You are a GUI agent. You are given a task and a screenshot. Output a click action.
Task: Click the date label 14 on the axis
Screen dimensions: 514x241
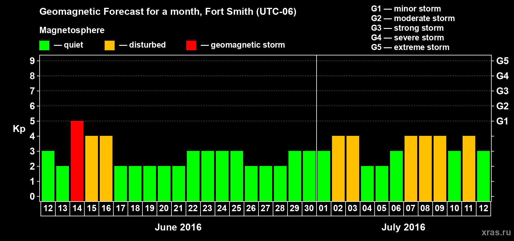point(77,208)
